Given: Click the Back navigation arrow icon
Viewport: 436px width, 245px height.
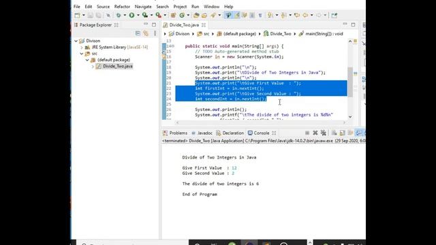Looking at the screenshot, I should coord(305,15).
